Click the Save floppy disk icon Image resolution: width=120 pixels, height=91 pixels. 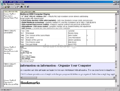[x=8, y=7]
